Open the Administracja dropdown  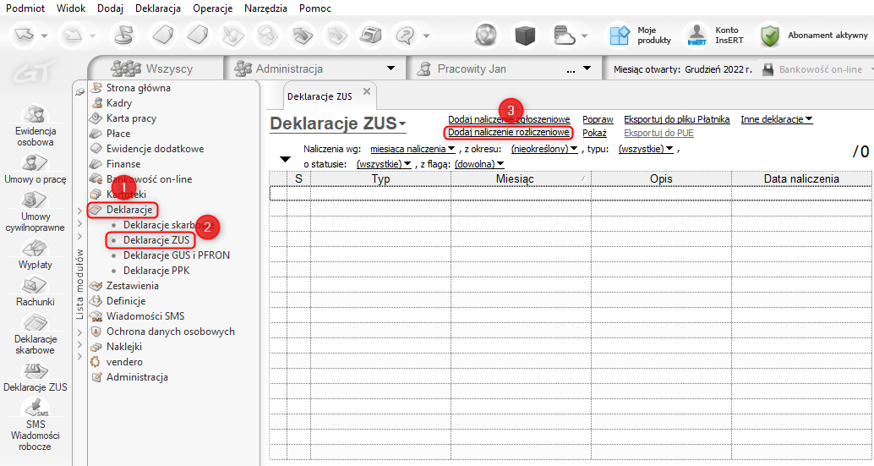[391, 69]
